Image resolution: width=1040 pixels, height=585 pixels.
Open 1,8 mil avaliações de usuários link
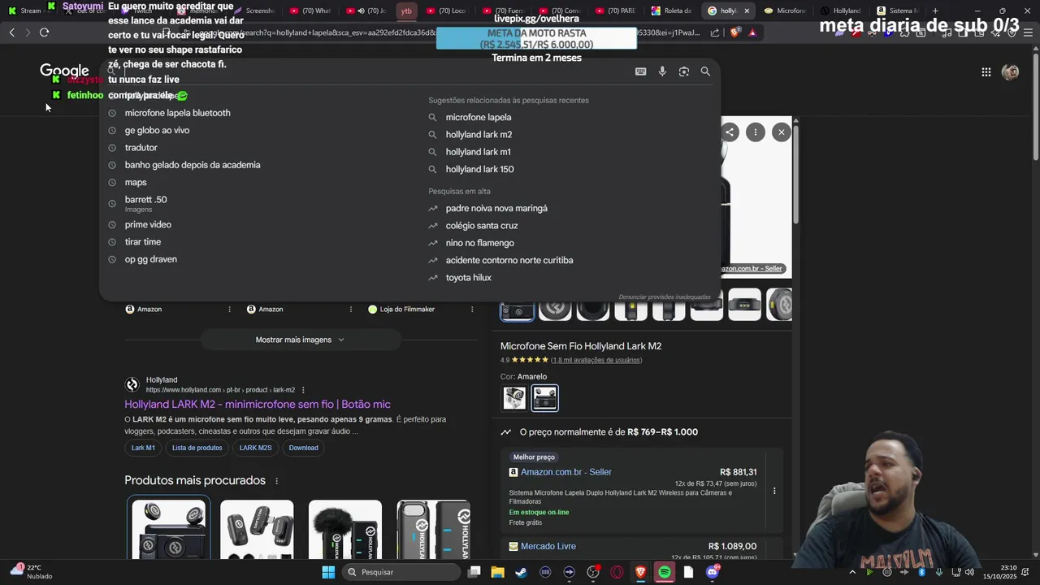[x=596, y=360]
